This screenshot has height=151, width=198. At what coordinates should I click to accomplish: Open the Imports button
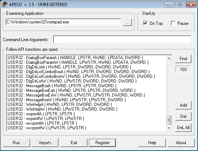point(45,143)
